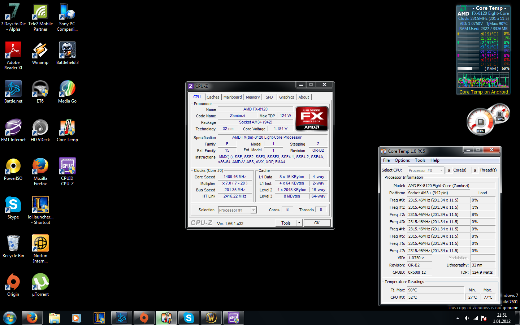Viewport: 520px width, 325px height.
Task: Open Graphics tab in CPU-Z
Action: [x=287, y=97]
